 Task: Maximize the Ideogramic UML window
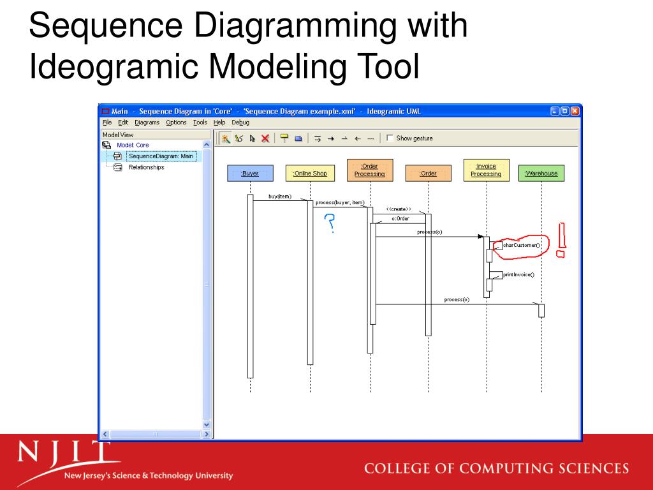click(565, 111)
